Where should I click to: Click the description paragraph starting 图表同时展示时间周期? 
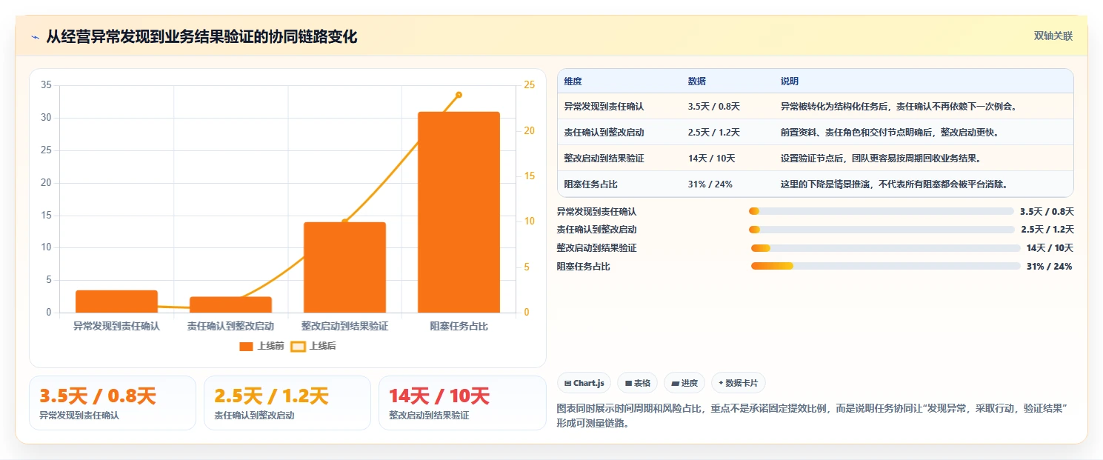810,416
